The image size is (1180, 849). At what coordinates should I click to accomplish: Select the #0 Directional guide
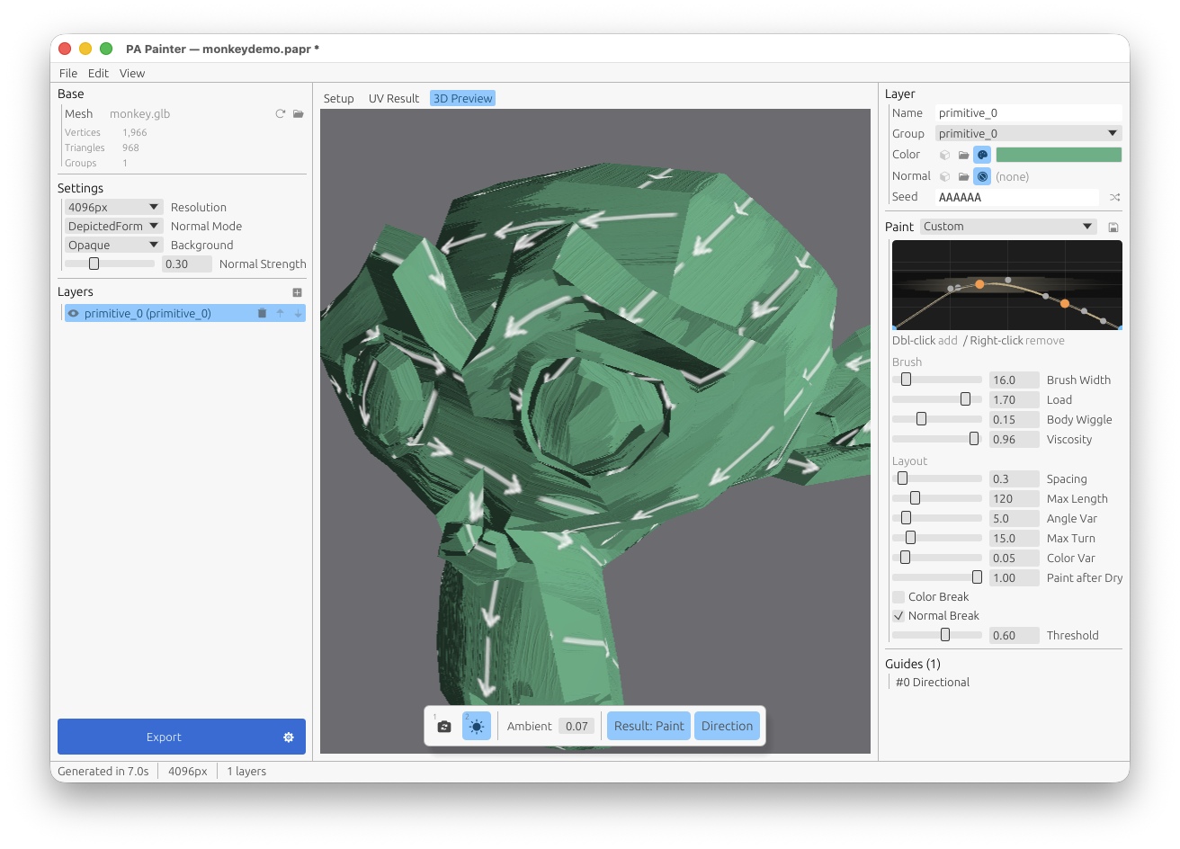(933, 683)
